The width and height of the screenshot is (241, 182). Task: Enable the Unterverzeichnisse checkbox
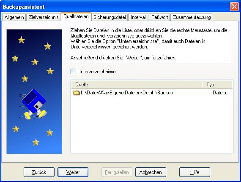(73, 72)
